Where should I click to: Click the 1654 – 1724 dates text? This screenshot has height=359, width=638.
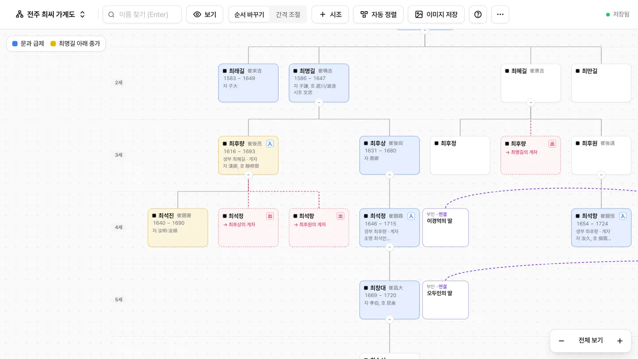592,224
